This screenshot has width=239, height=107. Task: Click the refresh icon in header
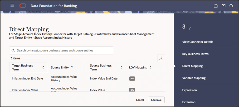tap(231, 6)
